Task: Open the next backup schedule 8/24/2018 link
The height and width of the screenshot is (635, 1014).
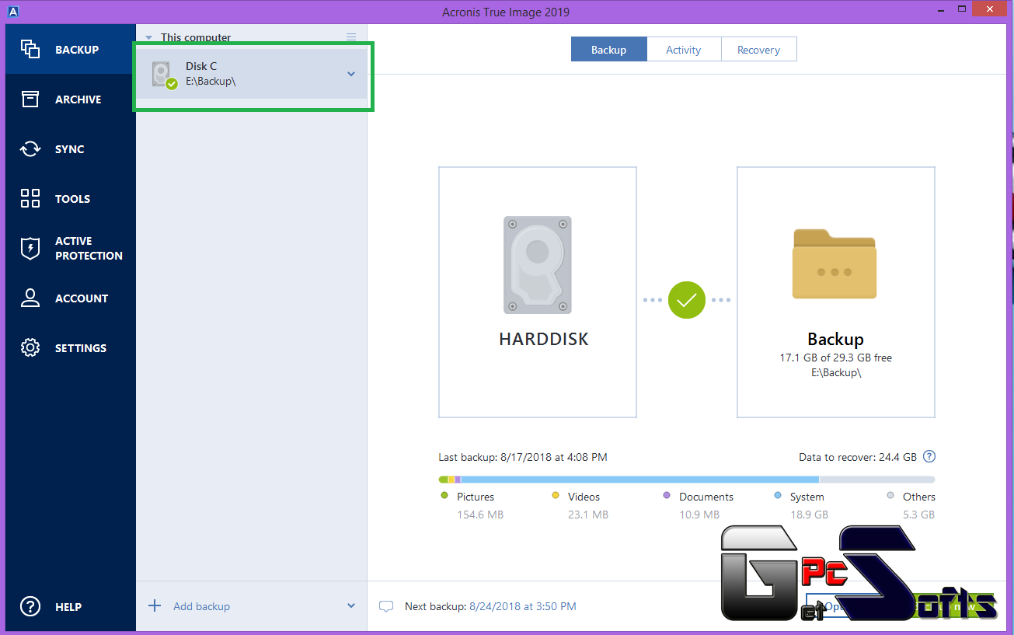Action: point(523,606)
